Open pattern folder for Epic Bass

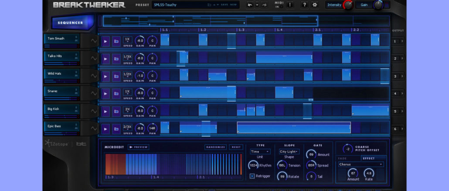pos(116,129)
